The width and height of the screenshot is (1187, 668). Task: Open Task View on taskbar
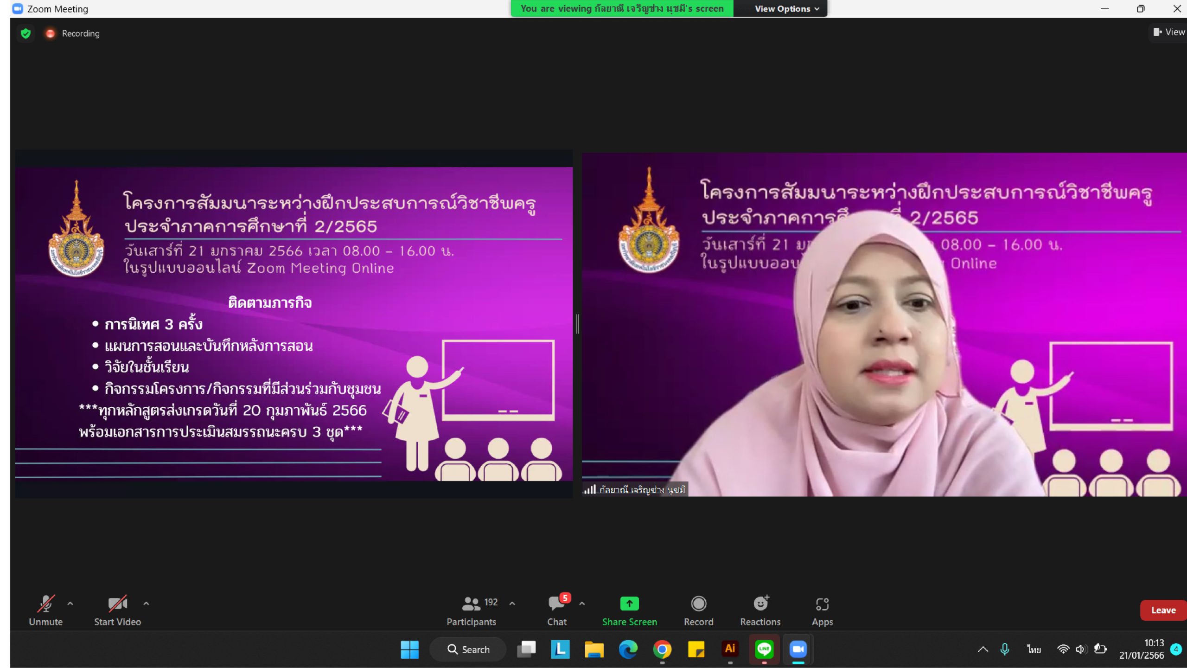pos(526,649)
